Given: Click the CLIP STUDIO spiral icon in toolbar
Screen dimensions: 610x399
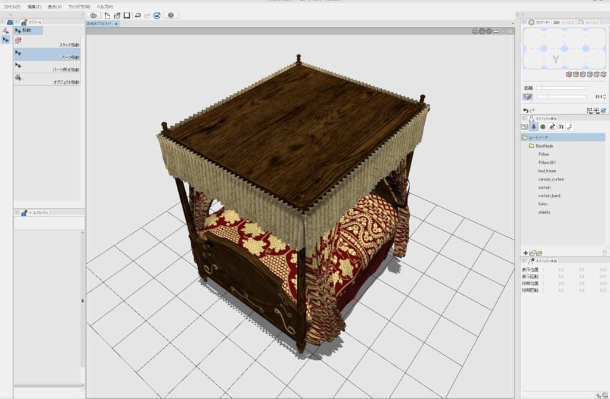Looking at the screenshot, I should click(94, 15).
